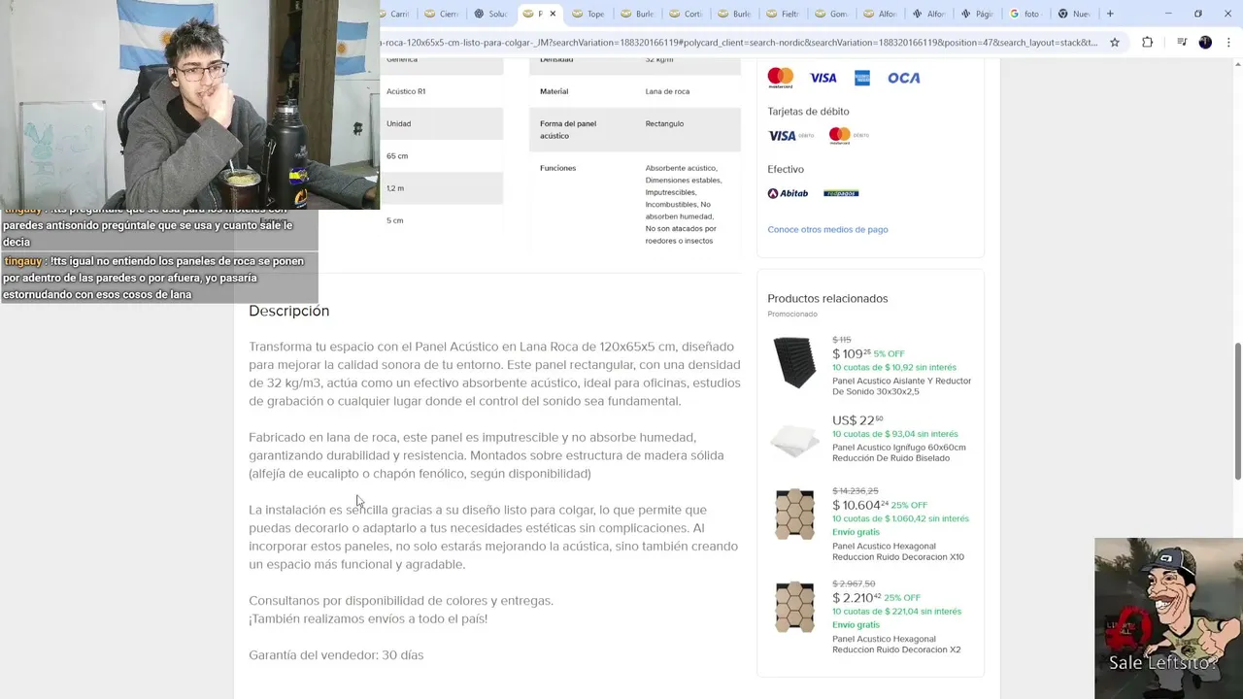Click the address bar URL
The image size is (1243, 699).
(738, 43)
